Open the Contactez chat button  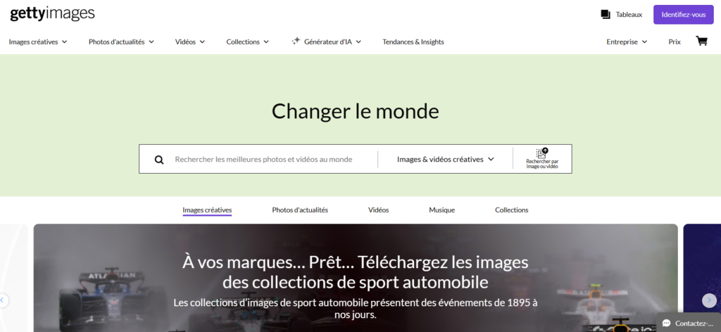tap(689, 323)
